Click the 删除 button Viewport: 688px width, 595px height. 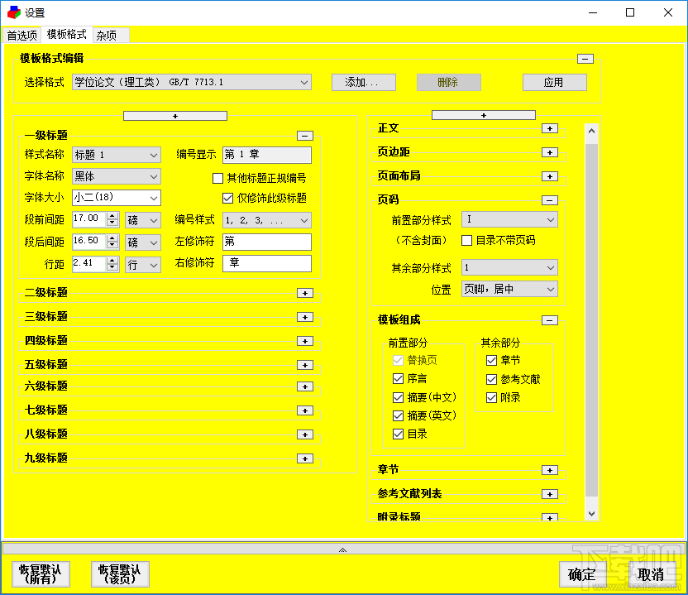(x=448, y=82)
